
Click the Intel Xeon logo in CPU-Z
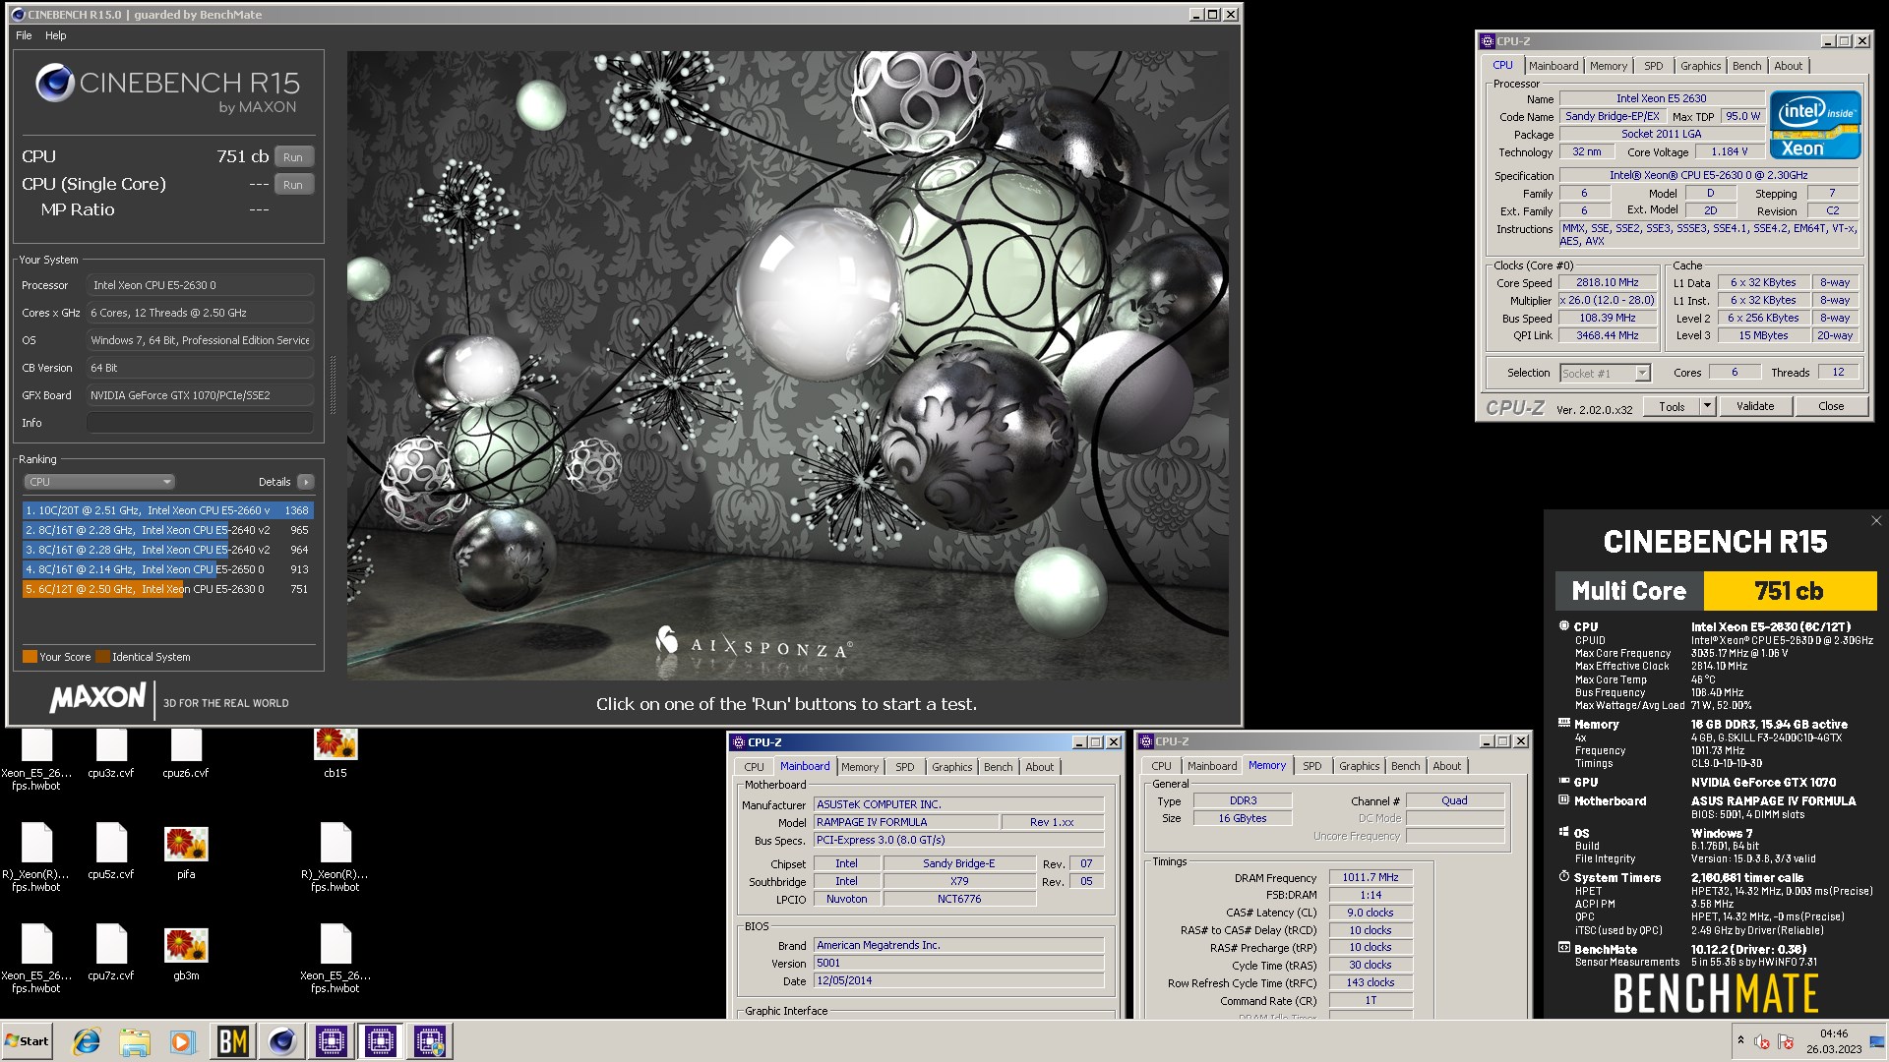(1814, 125)
